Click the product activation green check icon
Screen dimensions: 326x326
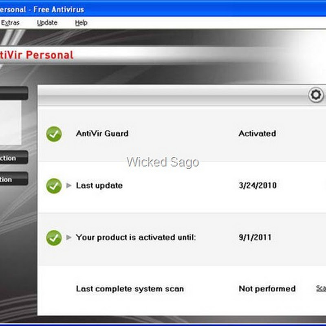(x=54, y=238)
